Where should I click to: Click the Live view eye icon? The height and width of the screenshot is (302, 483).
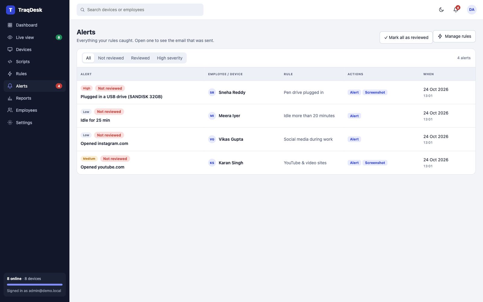pyautogui.click(x=10, y=37)
